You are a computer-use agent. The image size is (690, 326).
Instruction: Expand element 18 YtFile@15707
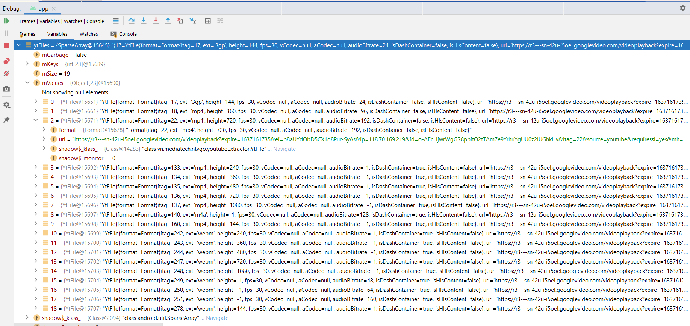(36, 308)
